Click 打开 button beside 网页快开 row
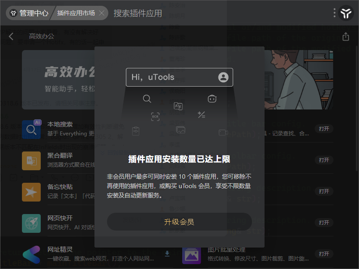 pyautogui.click(x=324, y=223)
